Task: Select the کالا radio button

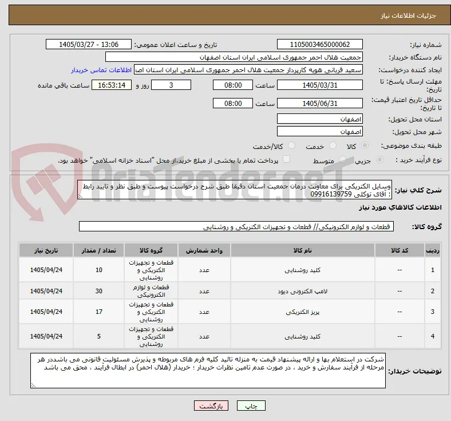Action: click(365, 145)
